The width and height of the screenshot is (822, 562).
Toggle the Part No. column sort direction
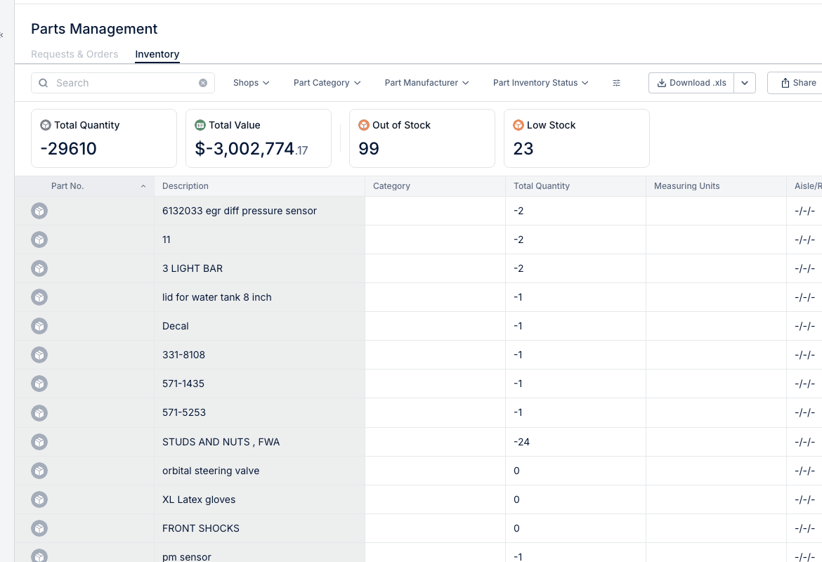(143, 185)
